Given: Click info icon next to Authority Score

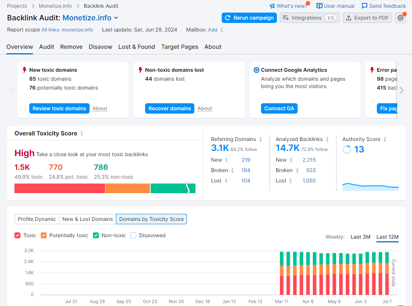Looking at the screenshot, I should pyautogui.click(x=385, y=139).
